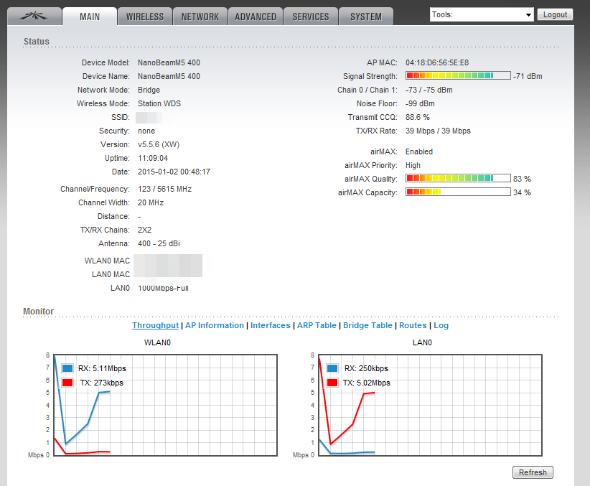Image resolution: width=590 pixels, height=486 pixels.
Task: Open the AP Information link
Action: (x=215, y=325)
